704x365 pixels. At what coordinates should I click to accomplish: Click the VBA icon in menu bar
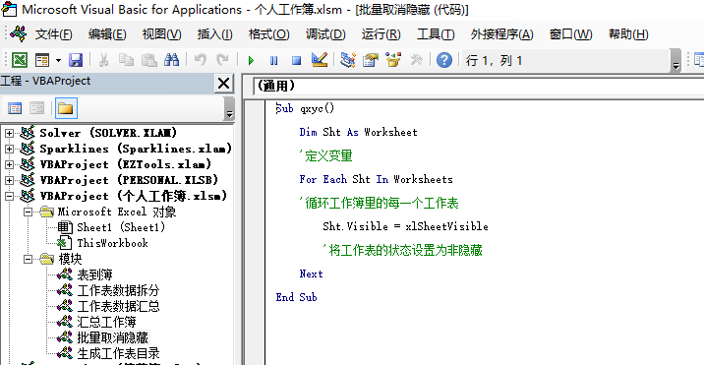pos(19,33)
